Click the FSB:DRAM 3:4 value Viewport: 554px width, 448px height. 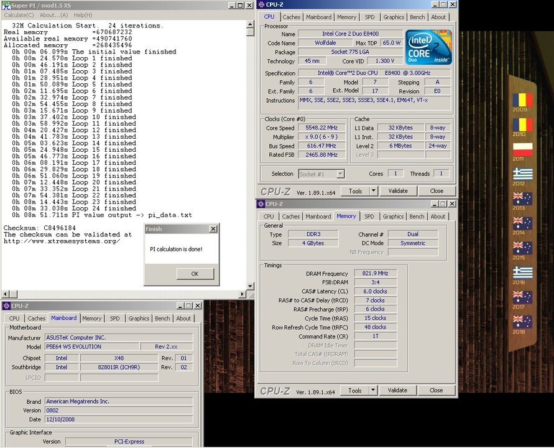tap(375, 282)
